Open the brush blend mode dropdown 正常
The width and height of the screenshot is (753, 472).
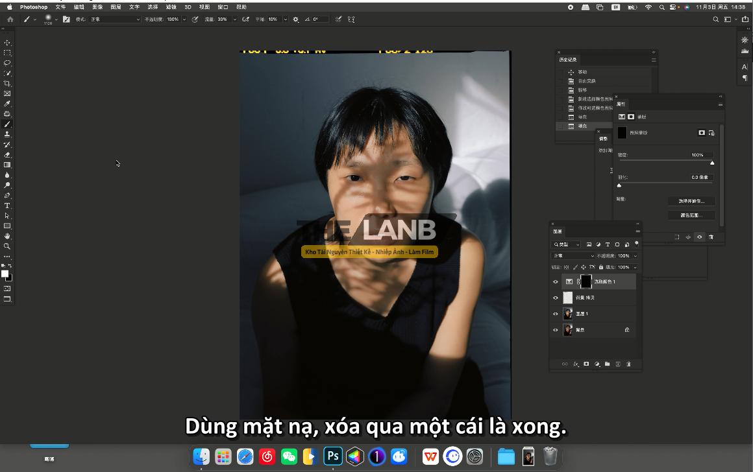point(114,19)
